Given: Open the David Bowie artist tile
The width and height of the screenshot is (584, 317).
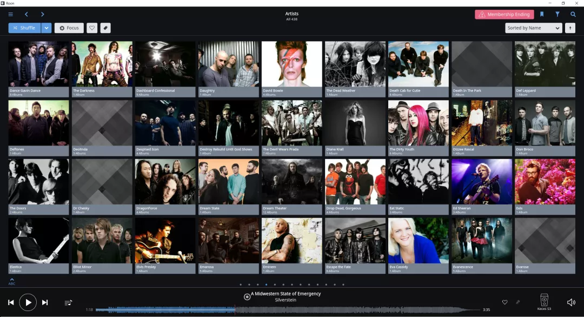Looking at the screenshot, I should tap(291, 69).
